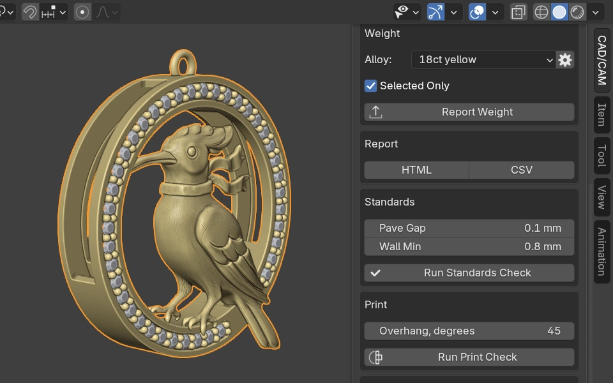The width and height of the screenshot is (613, 383).
Task: Toggle X-ray mode icon
Action: 518,12
